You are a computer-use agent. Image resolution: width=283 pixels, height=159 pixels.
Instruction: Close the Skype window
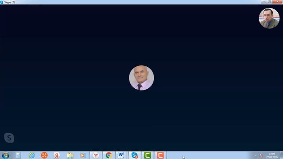277,2
